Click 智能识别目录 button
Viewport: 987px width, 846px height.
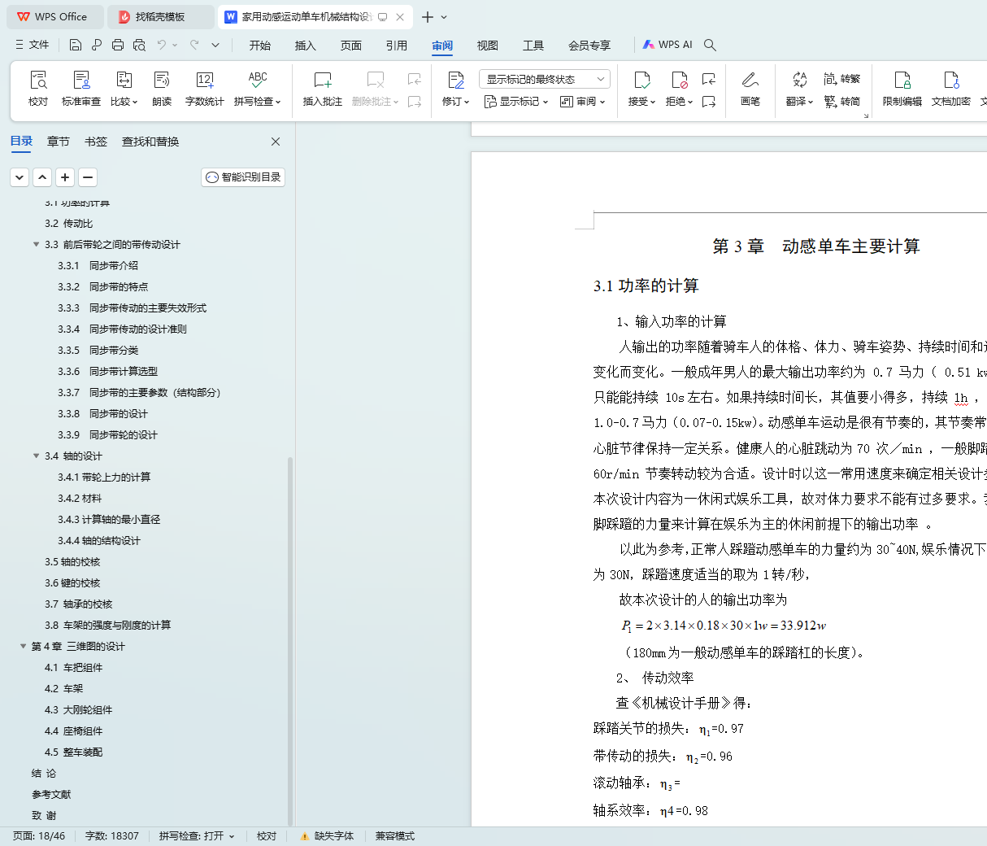243,177
